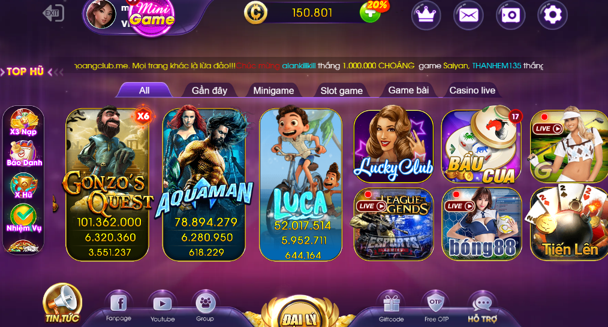Open the settings gear icon
Viewport: 608px width, 327px height.
point(553,15)
